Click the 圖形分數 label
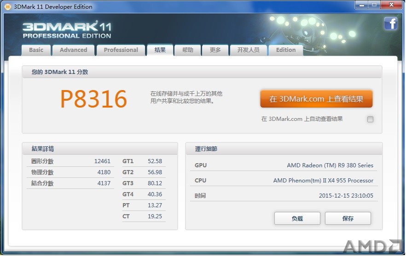 tap(42, 161)
